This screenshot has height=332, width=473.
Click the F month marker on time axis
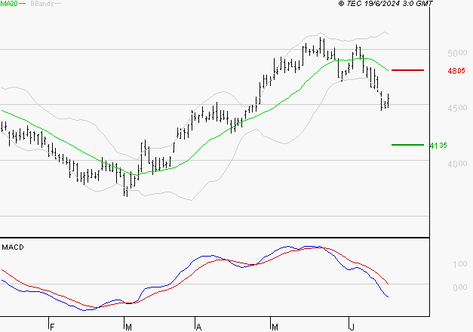[52, 327]
